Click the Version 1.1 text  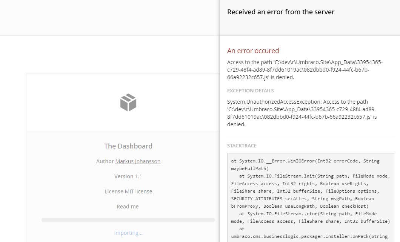[x=128, y=176]
